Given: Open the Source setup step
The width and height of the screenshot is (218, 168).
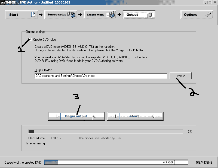Looking at the screenshot, I should tap(61, 15).
